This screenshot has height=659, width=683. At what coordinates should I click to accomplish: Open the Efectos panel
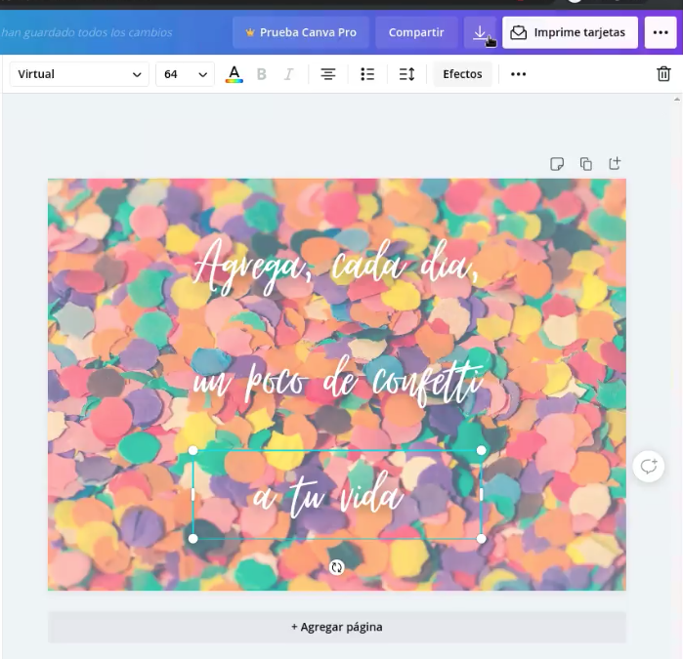462,74
